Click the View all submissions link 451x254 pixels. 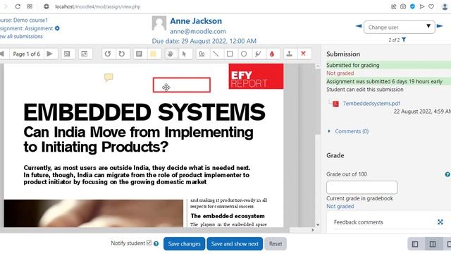click(x=21, y=36)
